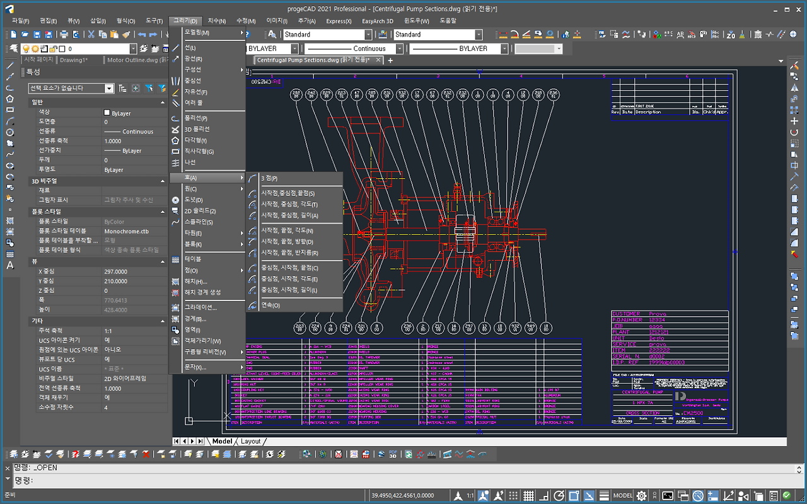807x504 pixels.
Task: Click the Redo arrow icon
Action: coord(154,35)
